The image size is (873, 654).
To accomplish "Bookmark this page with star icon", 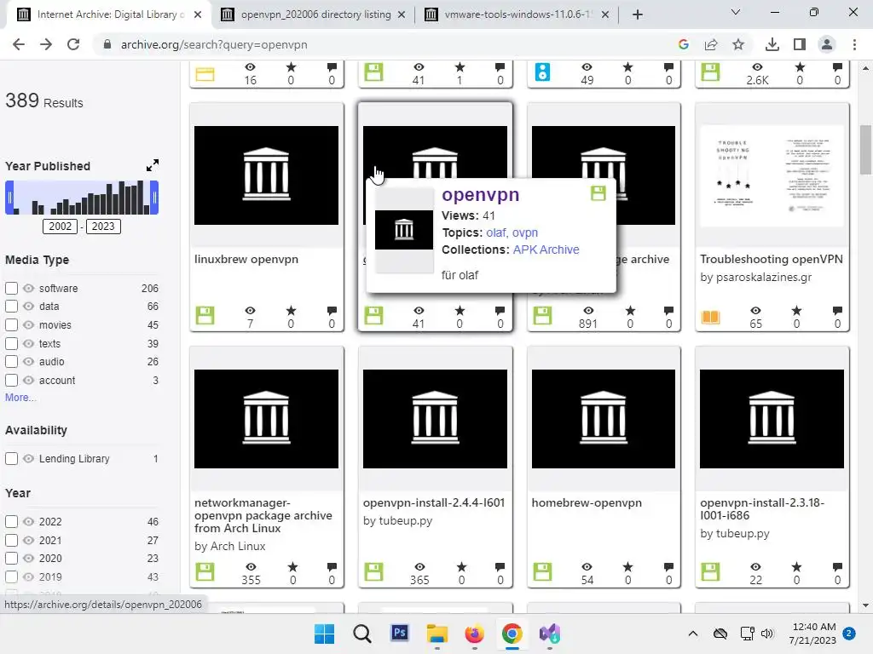I will point(738,44).
